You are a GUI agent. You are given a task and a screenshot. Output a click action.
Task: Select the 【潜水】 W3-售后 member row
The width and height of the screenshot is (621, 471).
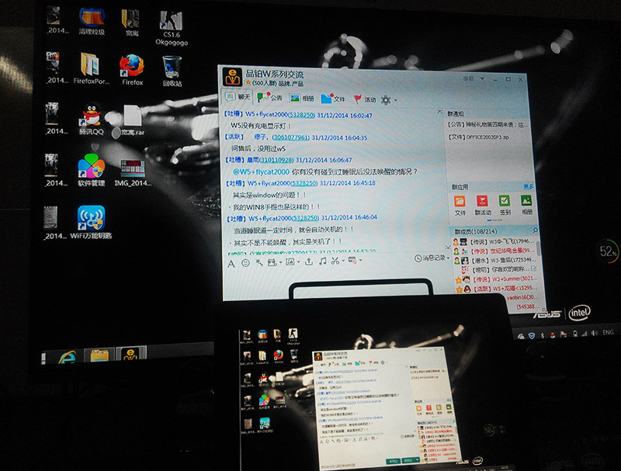[x=495, y=260]
